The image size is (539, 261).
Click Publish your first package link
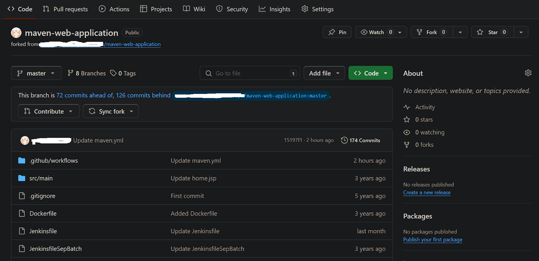coord(433,239)
